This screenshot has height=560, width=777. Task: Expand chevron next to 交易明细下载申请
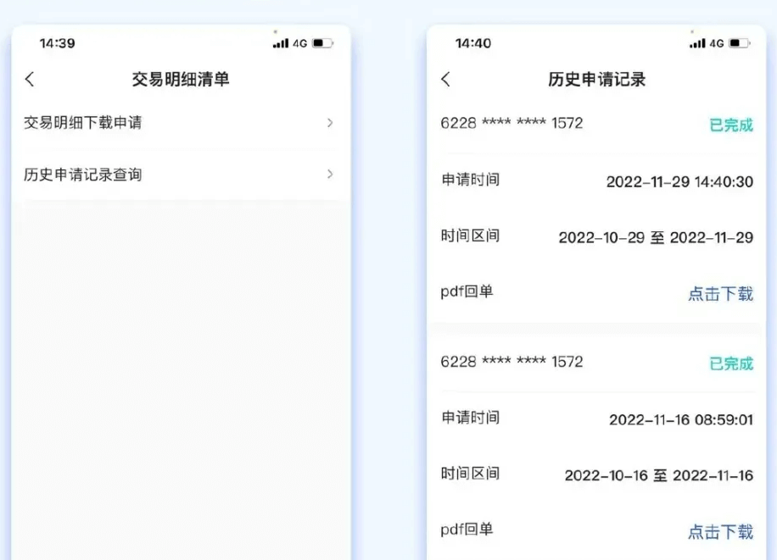coord(330,124)
